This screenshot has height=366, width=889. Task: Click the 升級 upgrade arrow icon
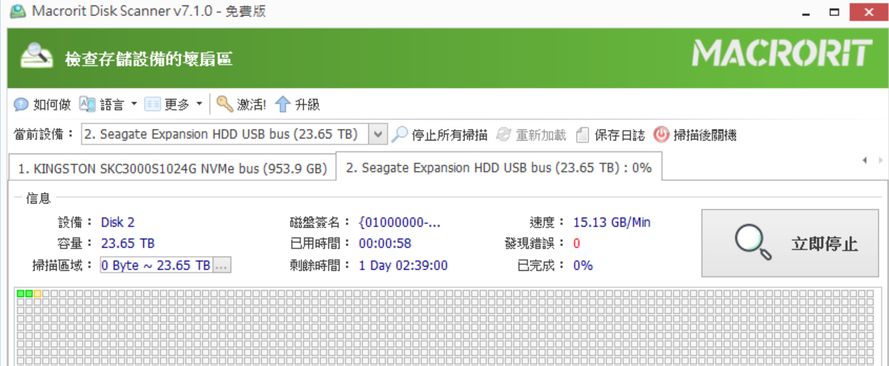point(283,104)
